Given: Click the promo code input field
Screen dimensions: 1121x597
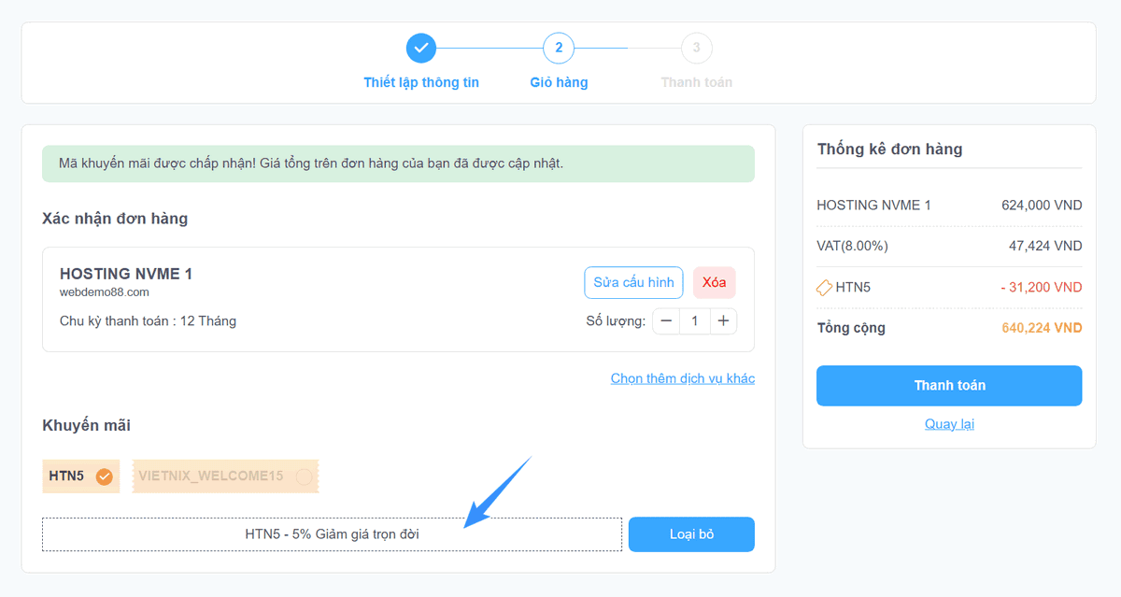Looking at the screenshot, I should (x=332, y=534).
